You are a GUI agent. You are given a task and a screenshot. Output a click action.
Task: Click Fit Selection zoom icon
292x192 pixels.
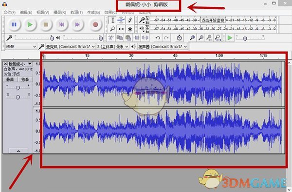click(209, 38)
